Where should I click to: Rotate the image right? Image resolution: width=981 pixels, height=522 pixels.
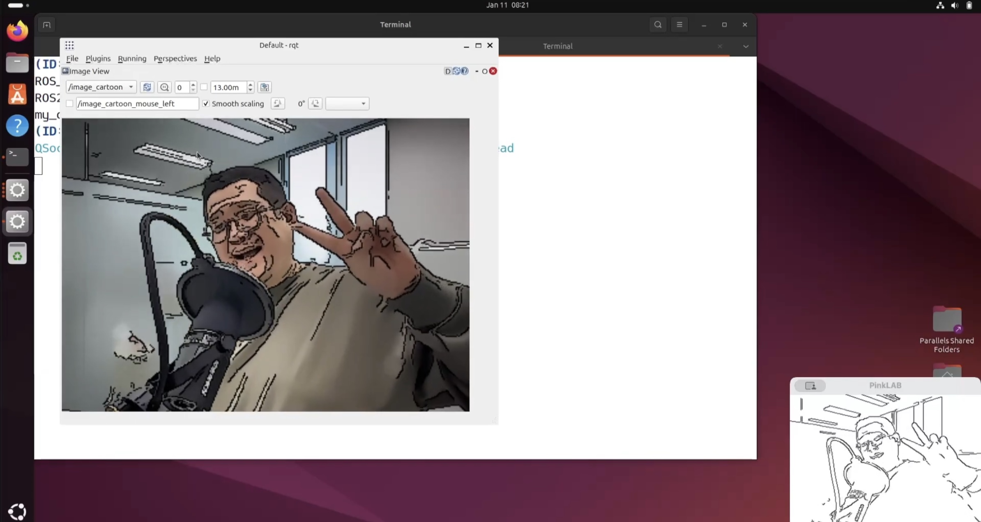tap(315, 103)
